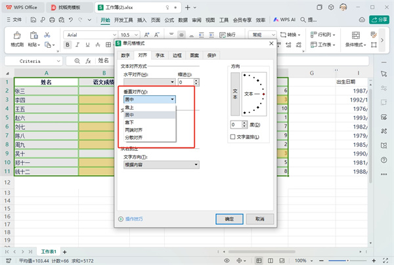Add a new sheet with plus icon
Screen dimensions: 394x265
(x=67, y=251)
